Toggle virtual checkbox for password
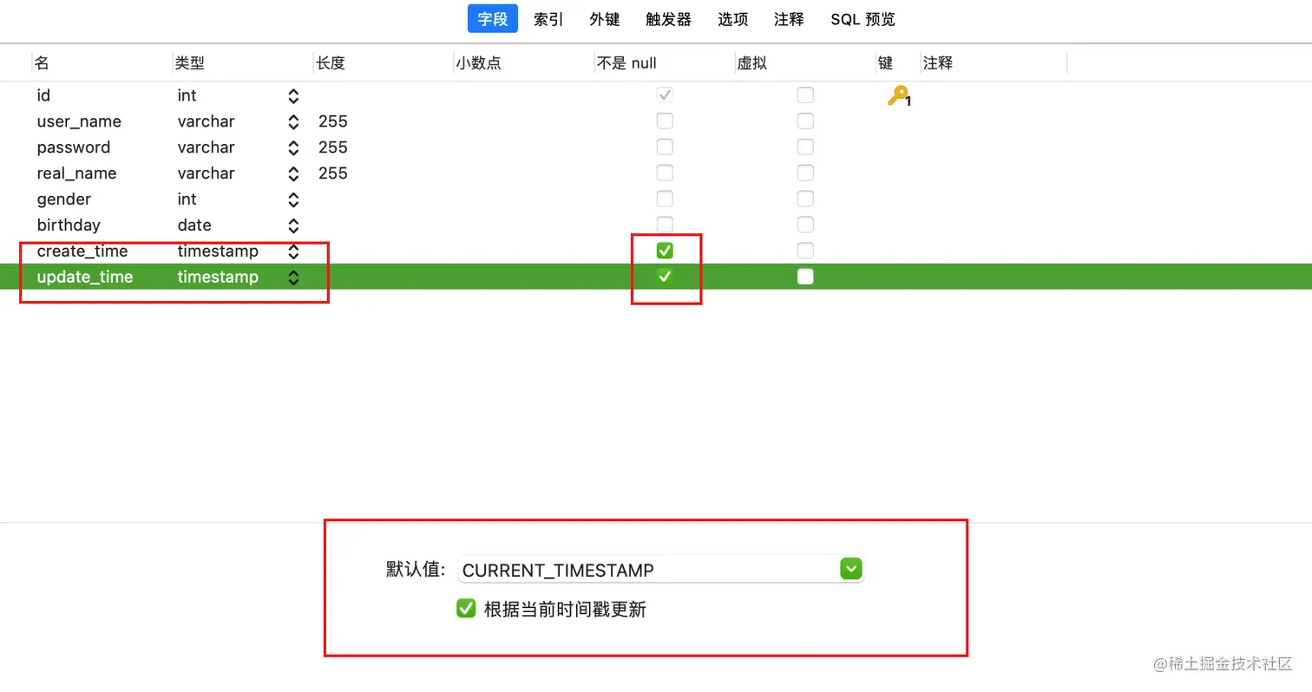This screenshot has height=692, width=1312. 805,147
